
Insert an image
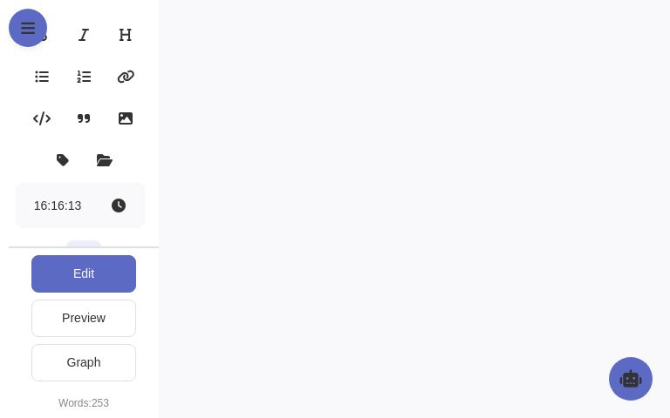tap(126, 118)
